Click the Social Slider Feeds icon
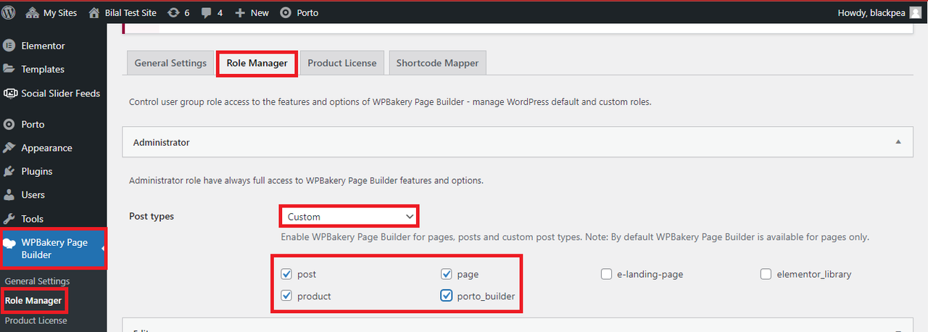 (x=9, y=93)
